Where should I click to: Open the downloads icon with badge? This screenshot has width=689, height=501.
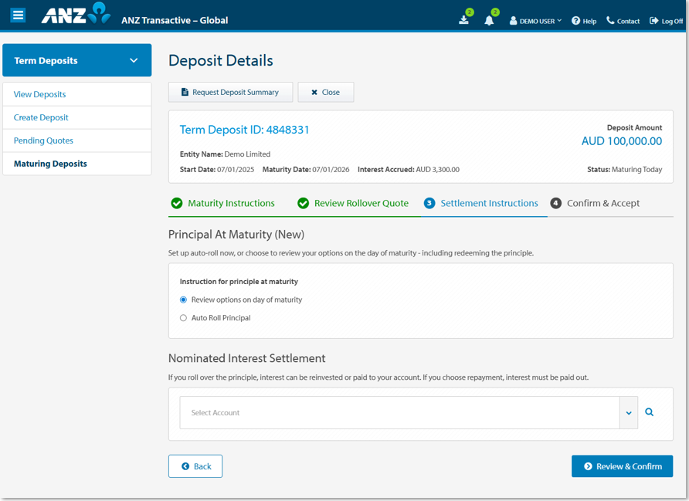463,20
